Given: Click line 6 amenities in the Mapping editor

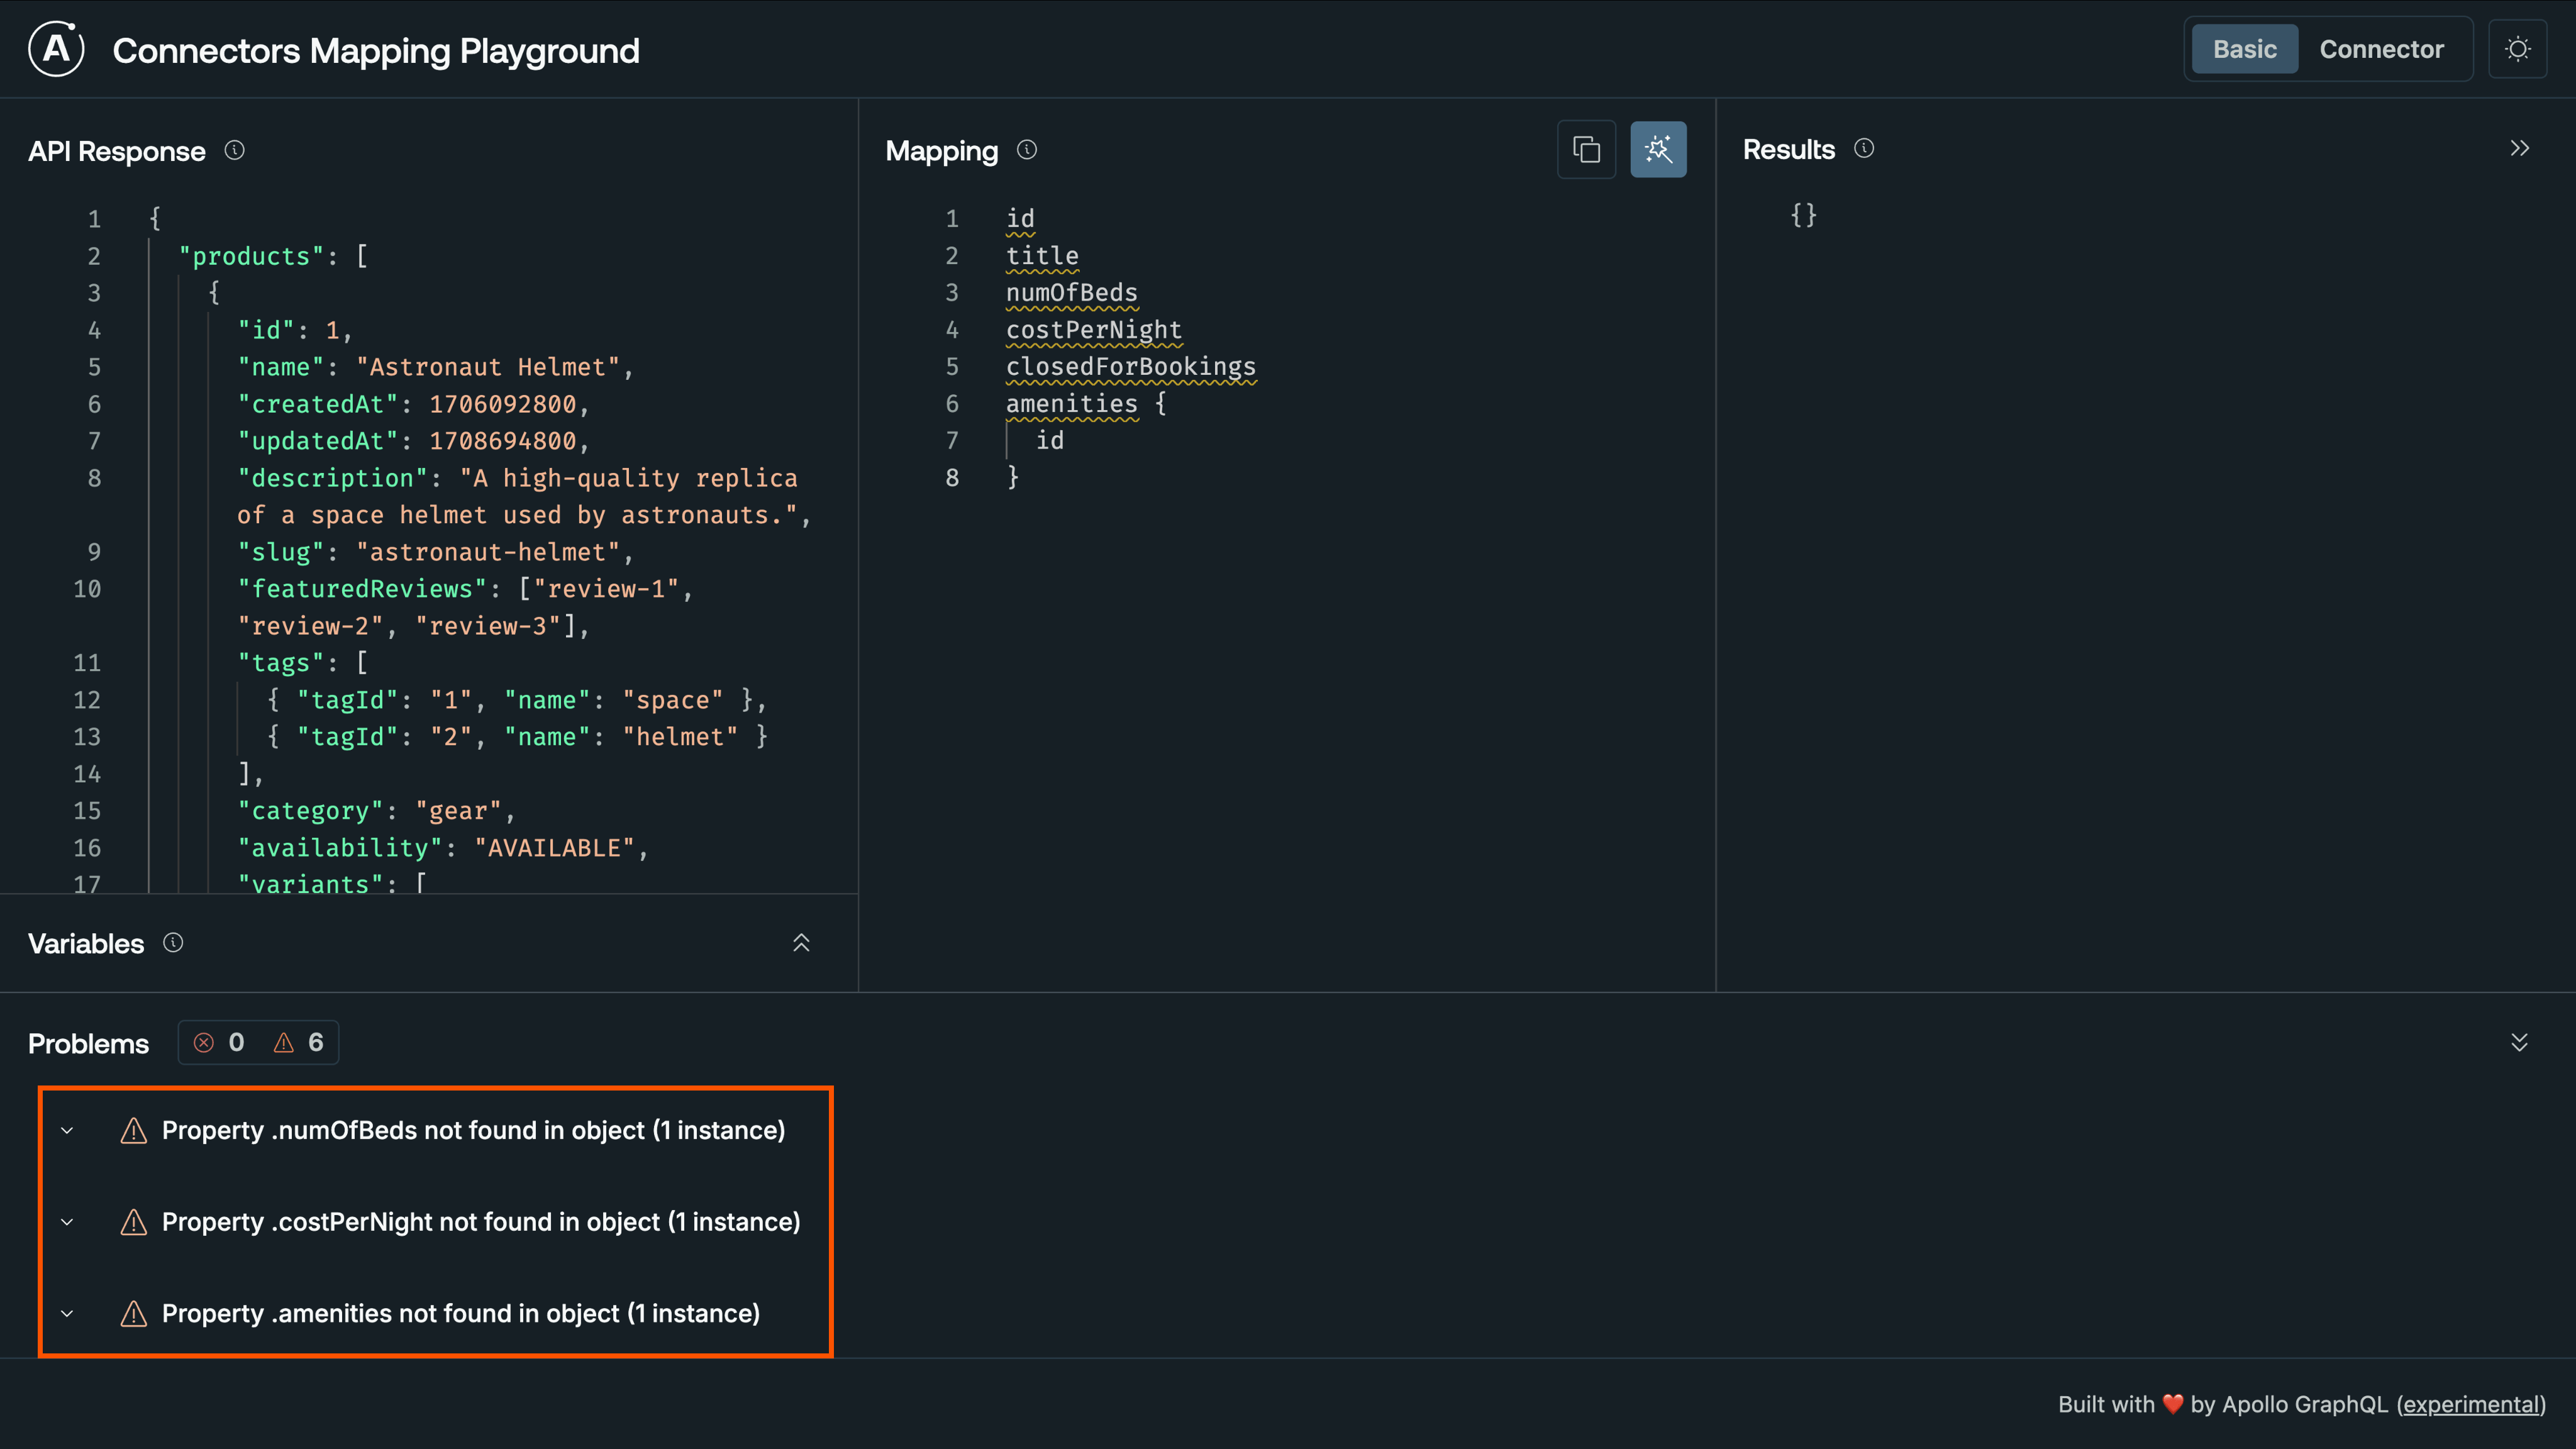Looking at the screenshot, I should (1071, 403).
